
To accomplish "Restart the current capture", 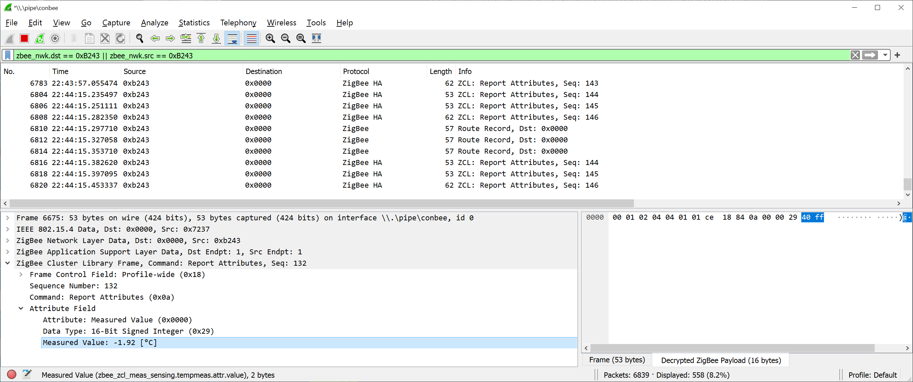I will pos(40,38).
